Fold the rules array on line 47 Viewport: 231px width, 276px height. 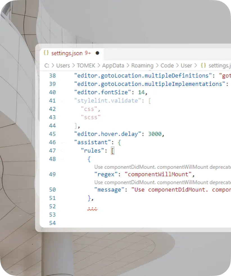[x=62, y=151]
